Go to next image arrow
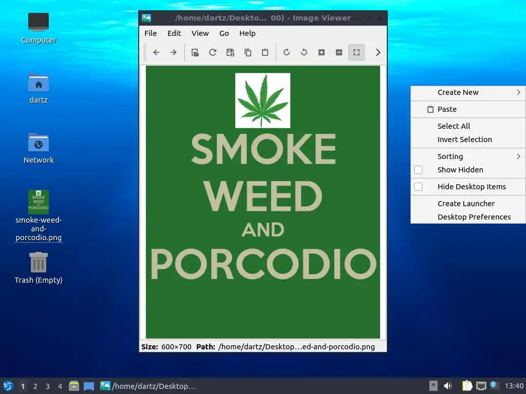The image size is (526, 394). (x=174, y=52)
